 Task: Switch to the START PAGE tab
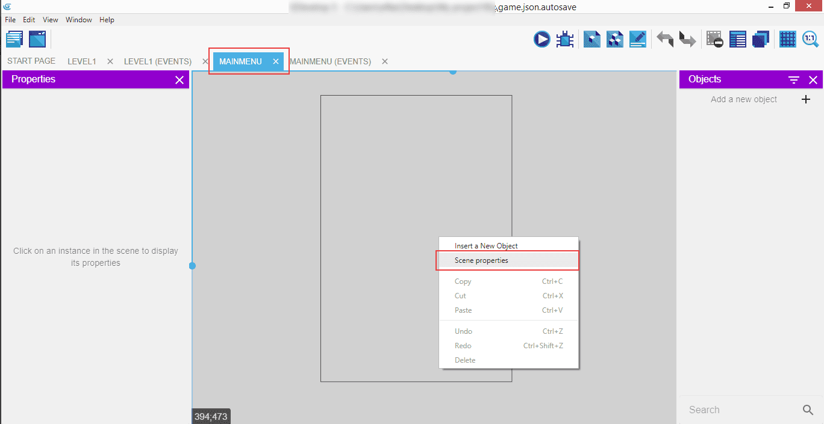pyautogui.click(x=31, y=61)
